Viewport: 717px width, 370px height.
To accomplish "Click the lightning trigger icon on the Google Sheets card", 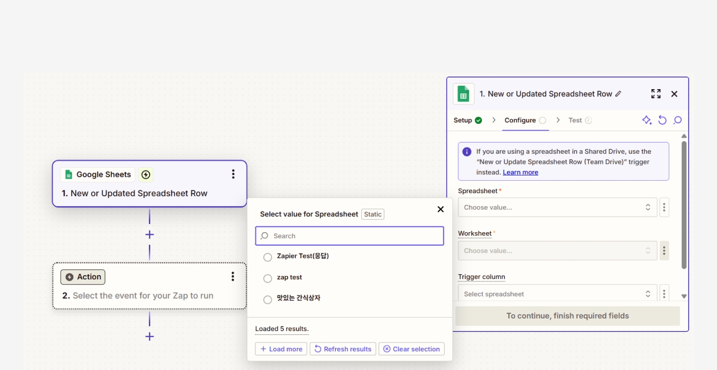I will click(x=146, y=175).
